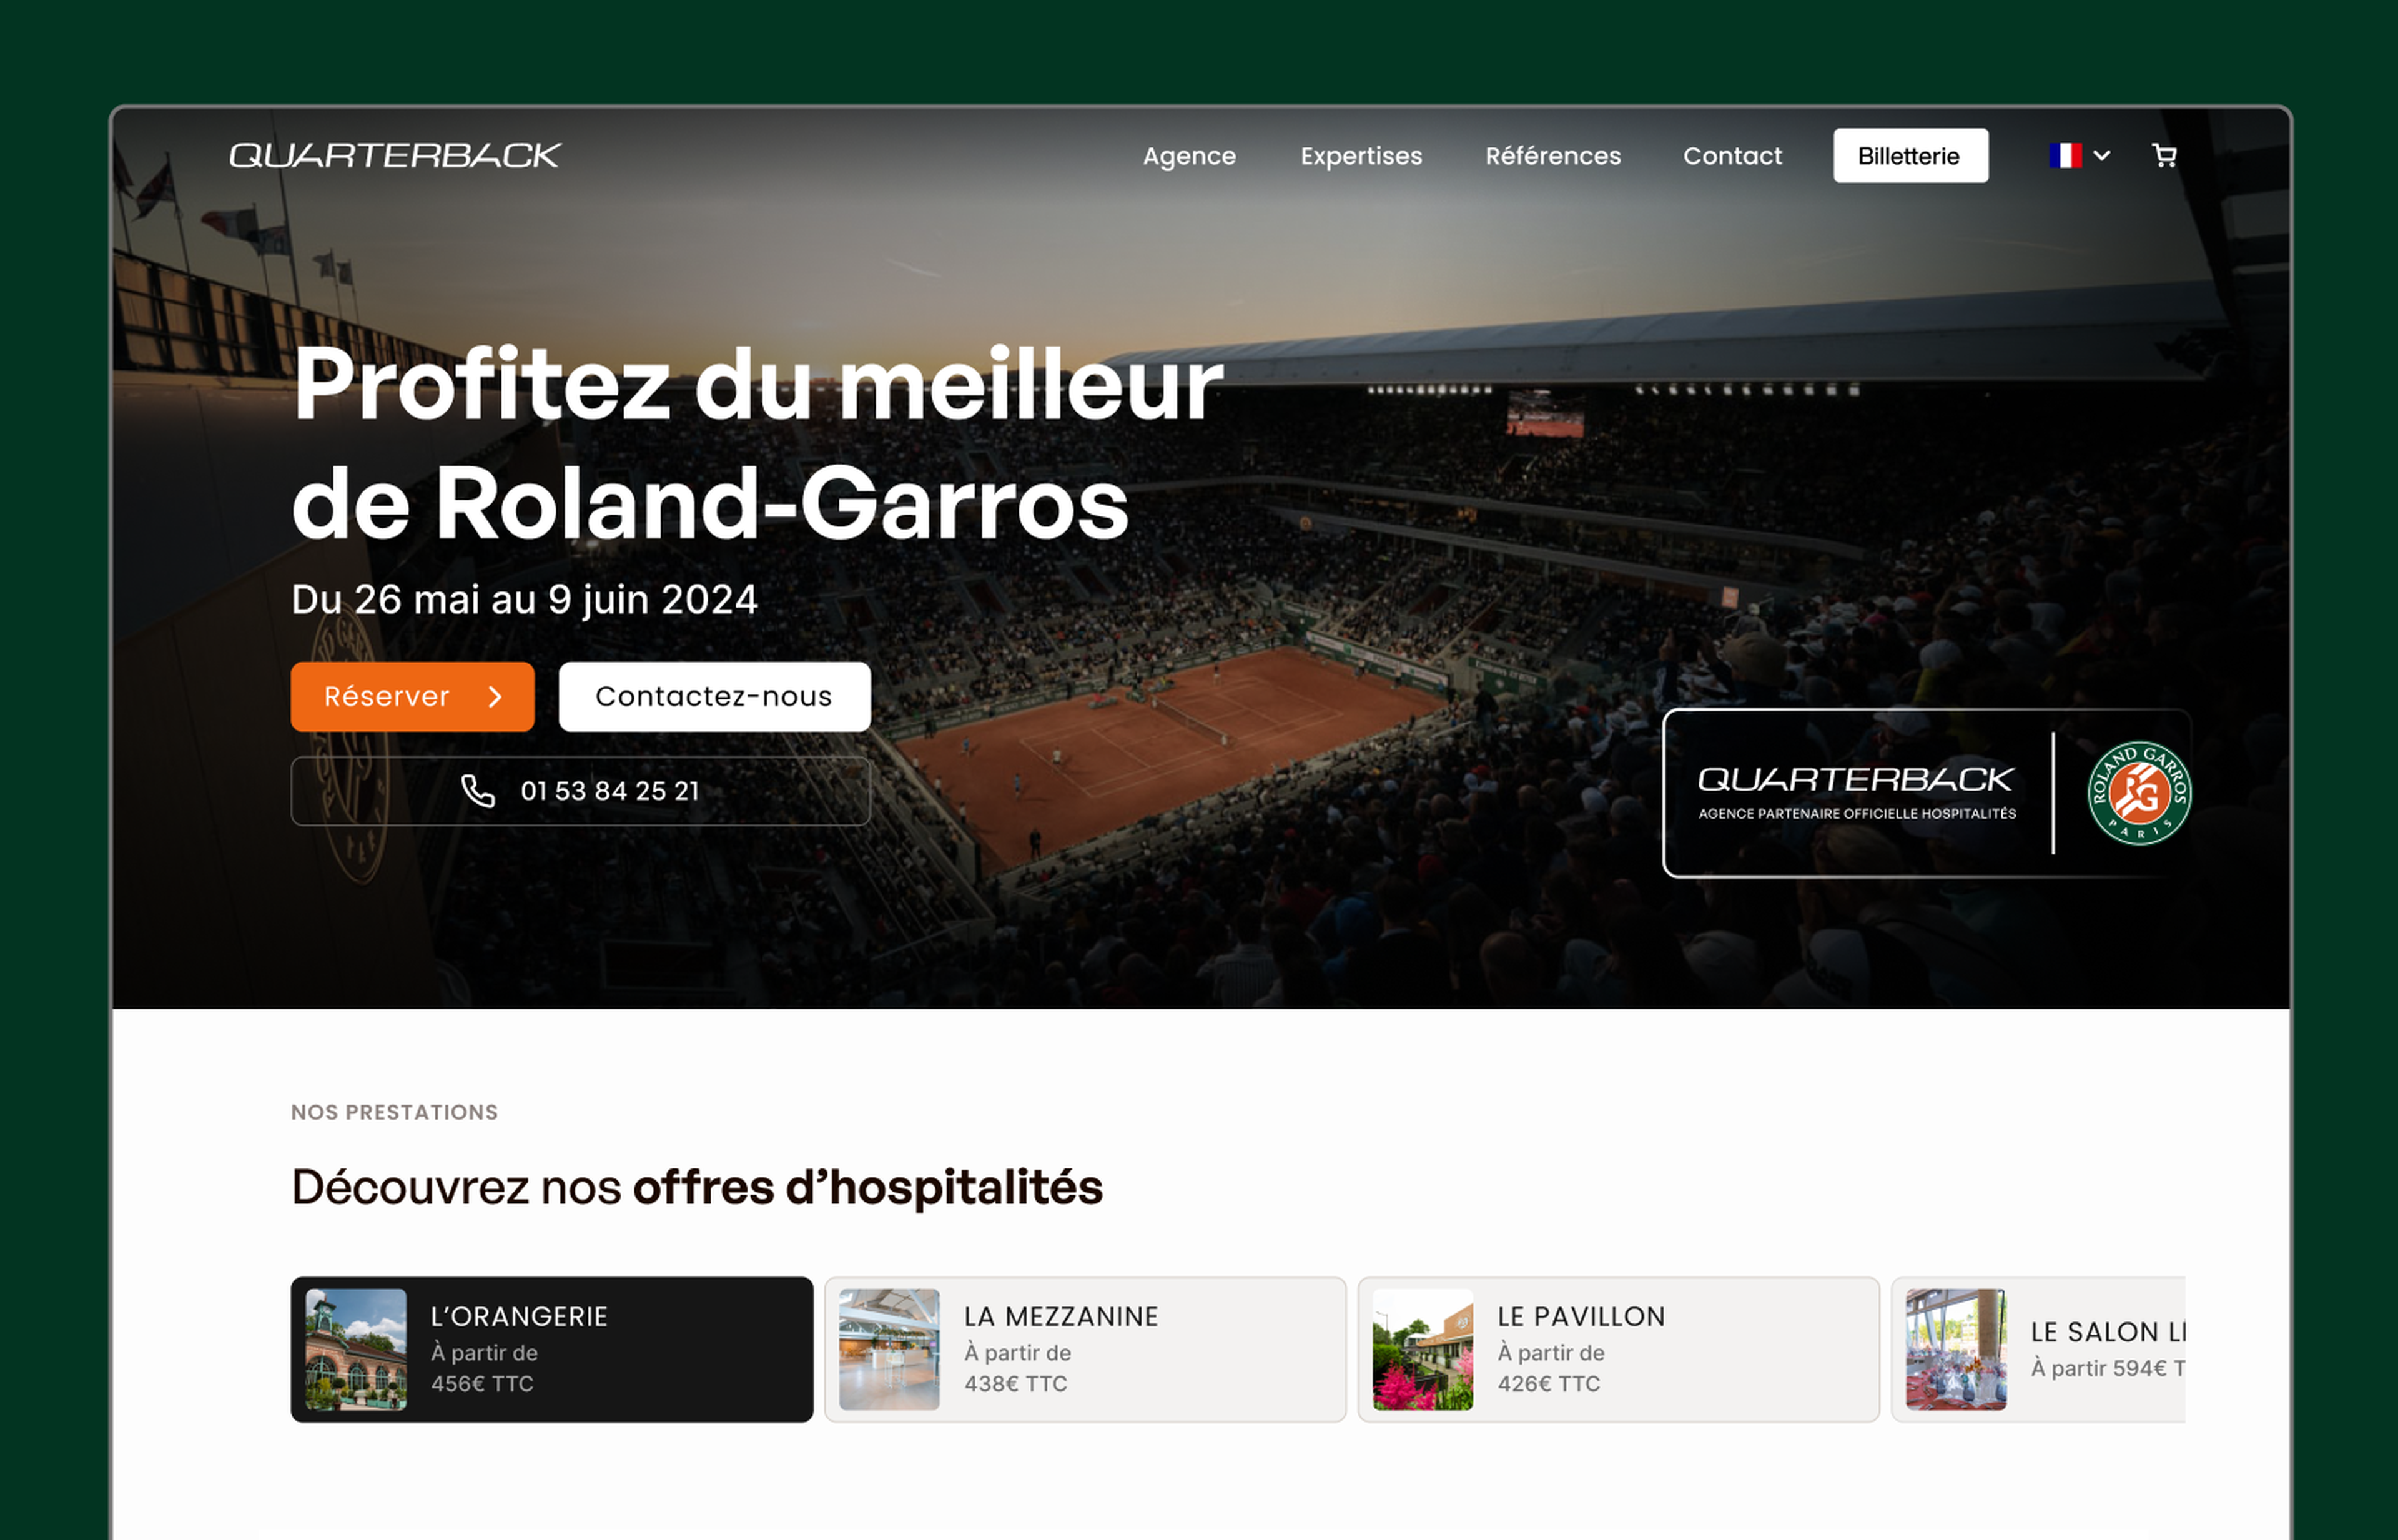Open the Contact nav link
Screen dimensions: 2398x1540
[1732, 156]
